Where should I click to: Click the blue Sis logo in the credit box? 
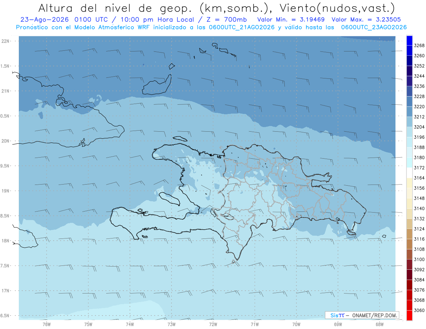[x=337, y=315]
